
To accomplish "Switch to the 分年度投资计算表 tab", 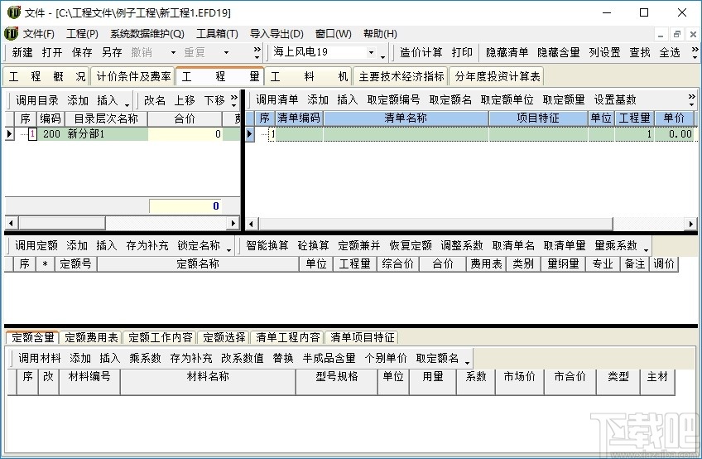I will (498, 77).
